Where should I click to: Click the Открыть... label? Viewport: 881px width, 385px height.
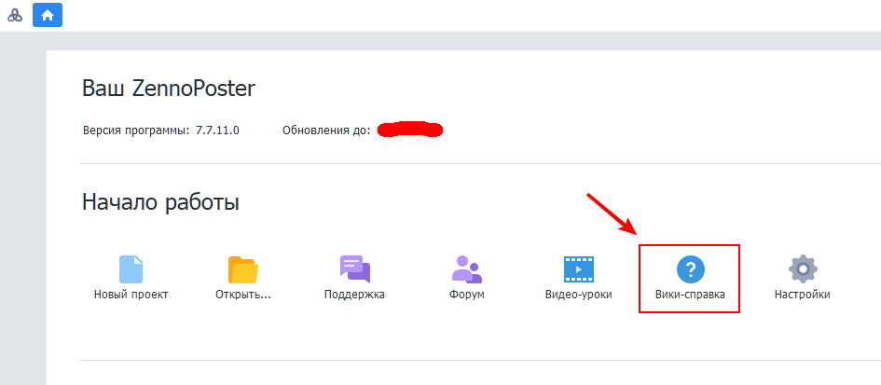pyautogui.click(x=242, y=295)
